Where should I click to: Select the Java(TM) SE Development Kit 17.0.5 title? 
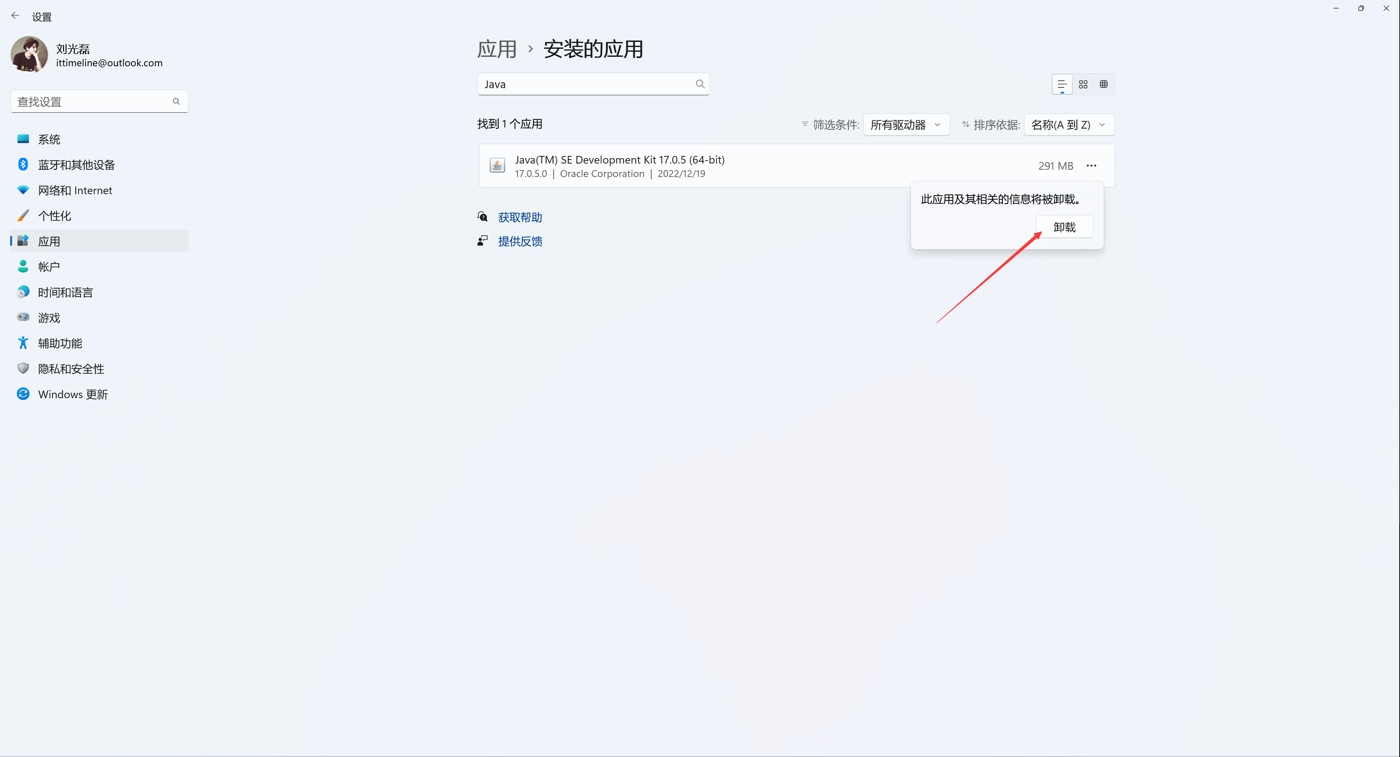pyautogui.click(x=619, y=160)
